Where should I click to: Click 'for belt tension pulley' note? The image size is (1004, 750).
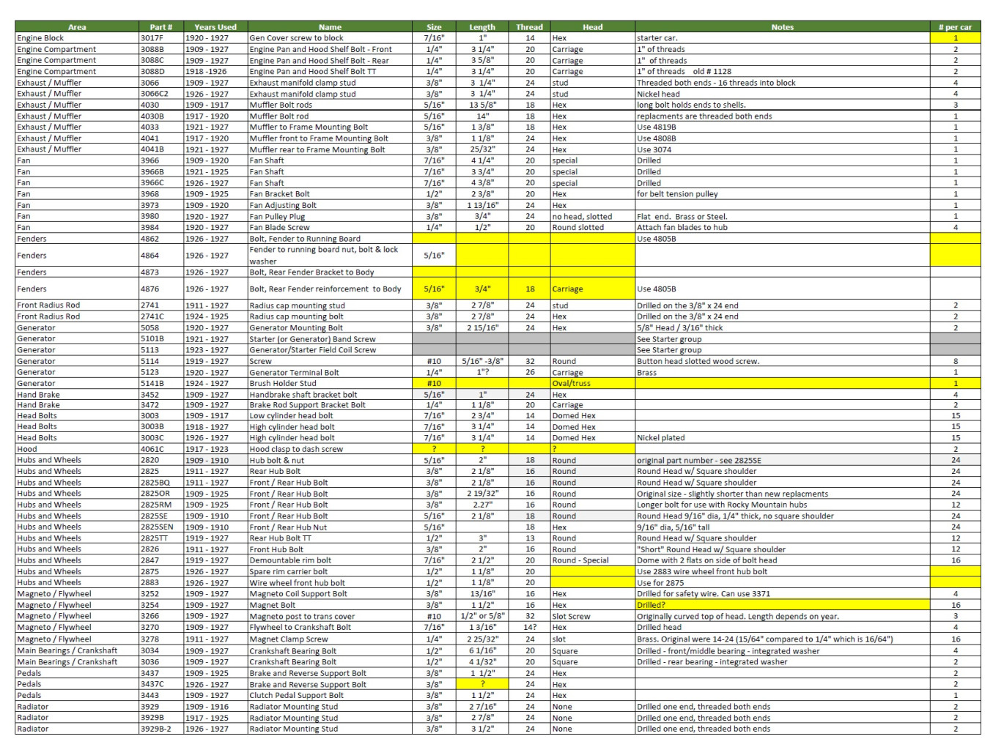[x=677, y=194]
